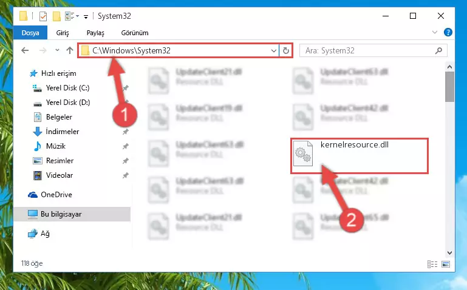
Task: Refresh the System32 folder view
Action: (285, 50)
